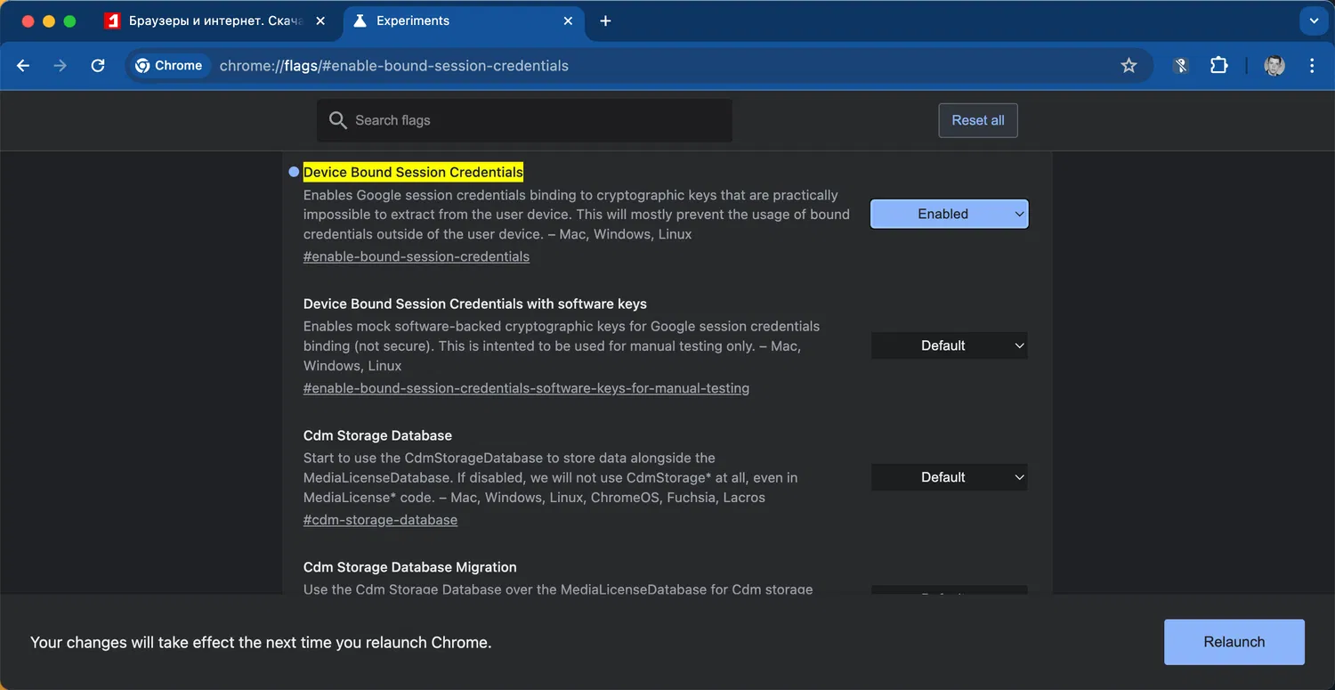Image resolution: width=1335 pixels, height=690 pixels.
Task: Click the Relaunch button
Action: coord(1234,642)
